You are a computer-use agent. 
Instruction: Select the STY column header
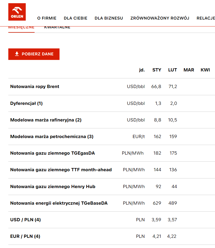click(157, 70)
